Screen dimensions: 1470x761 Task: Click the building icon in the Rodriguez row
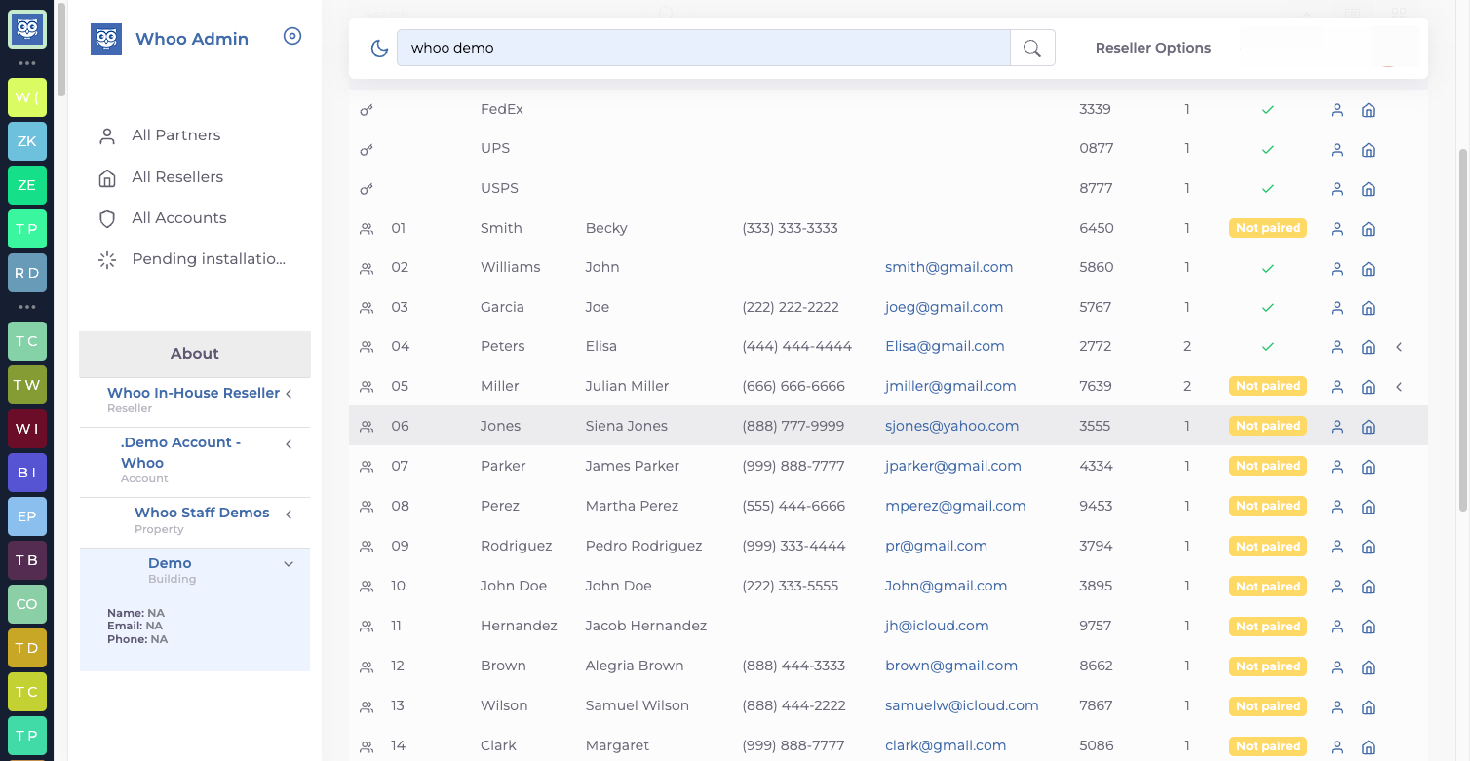tap(1369, 547)
